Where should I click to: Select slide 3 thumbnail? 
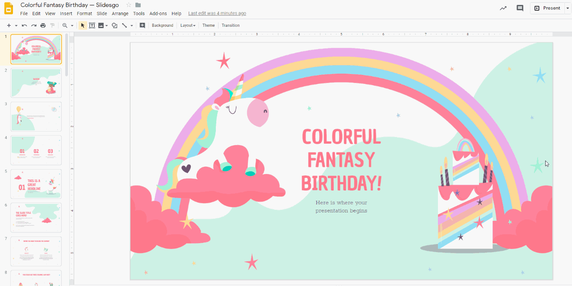[x=36, y=116]
